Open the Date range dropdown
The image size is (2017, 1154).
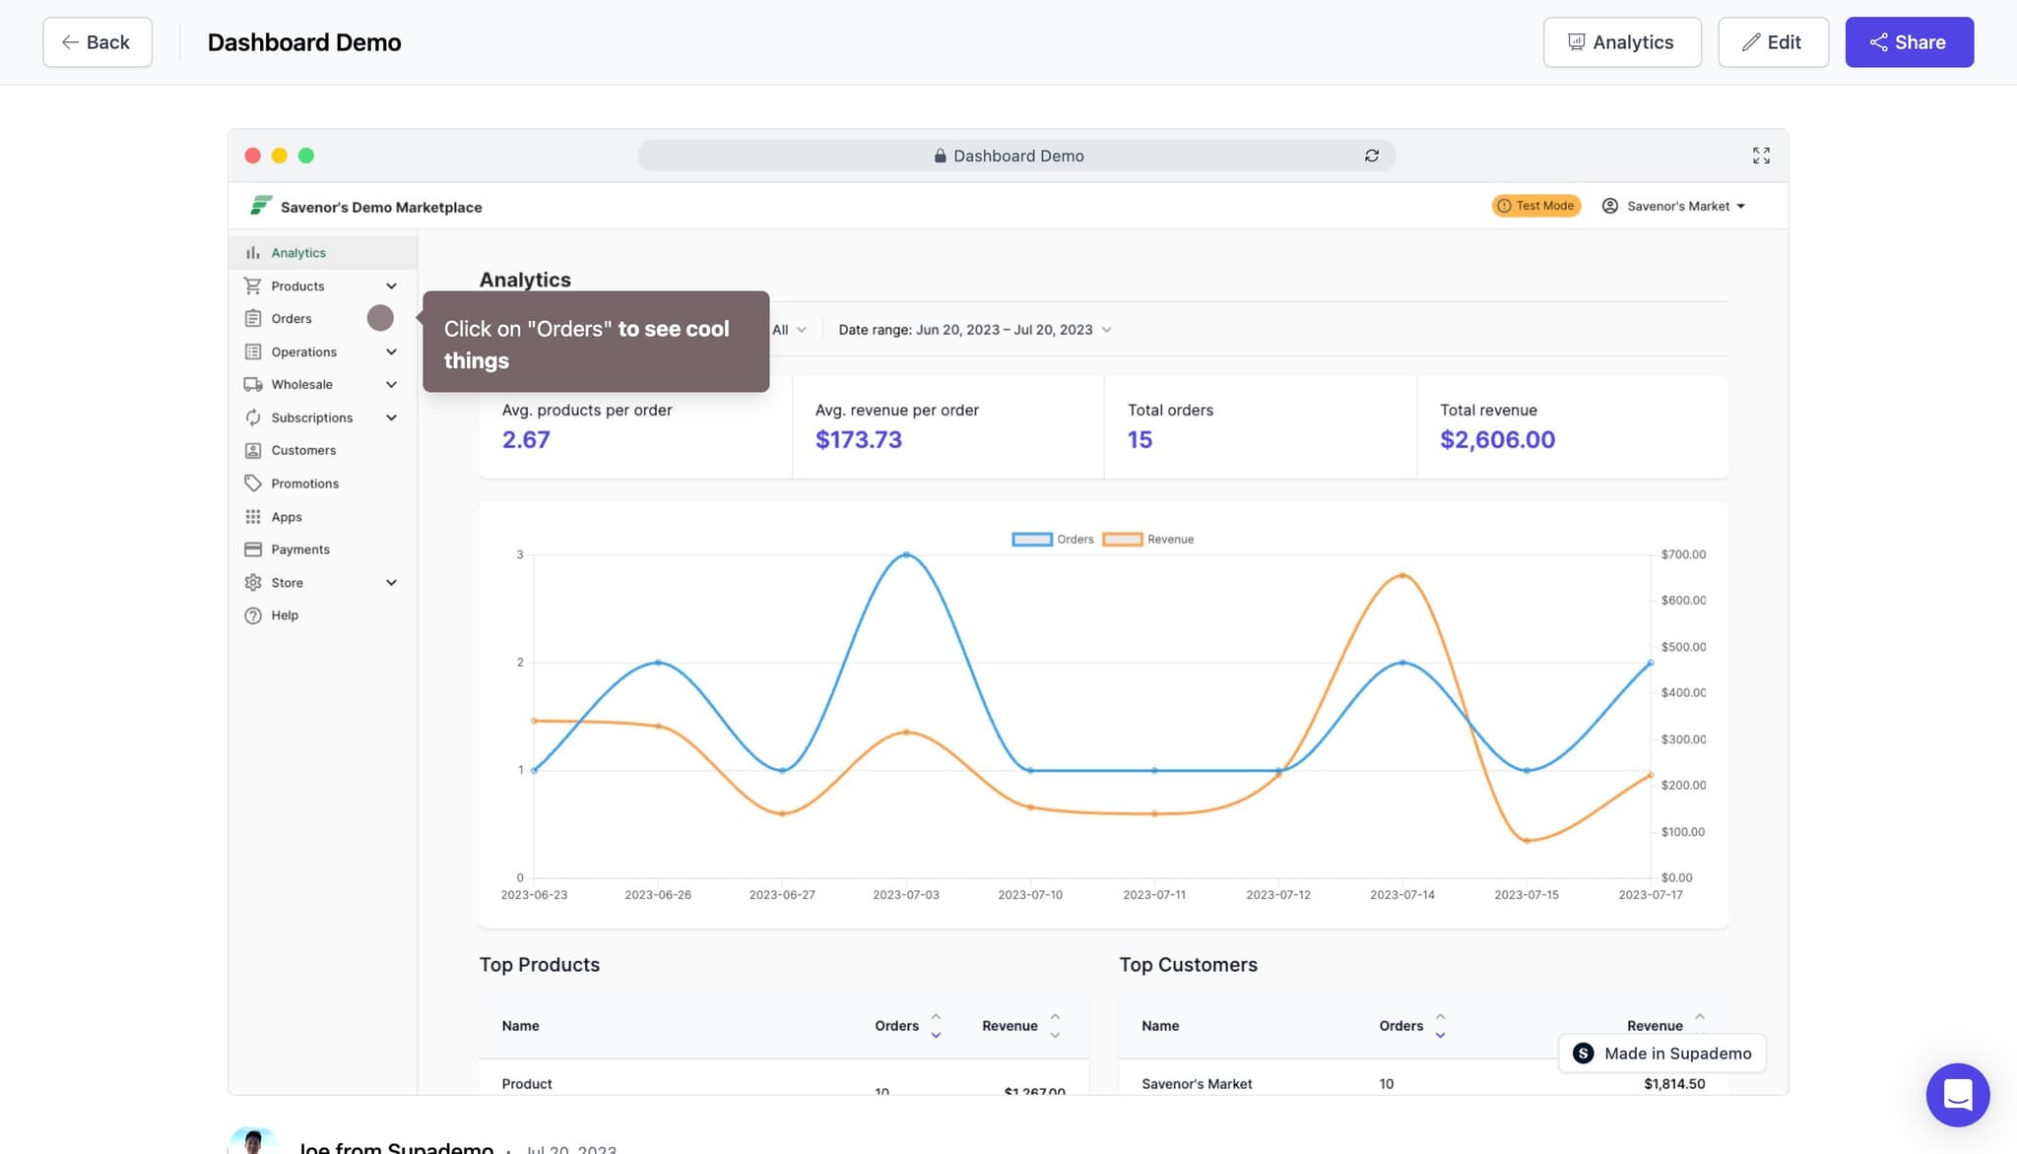[974, 330]
